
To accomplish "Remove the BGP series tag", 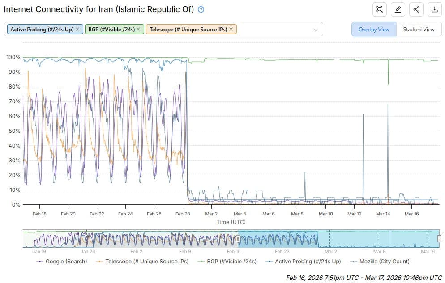I will (139, 29).
